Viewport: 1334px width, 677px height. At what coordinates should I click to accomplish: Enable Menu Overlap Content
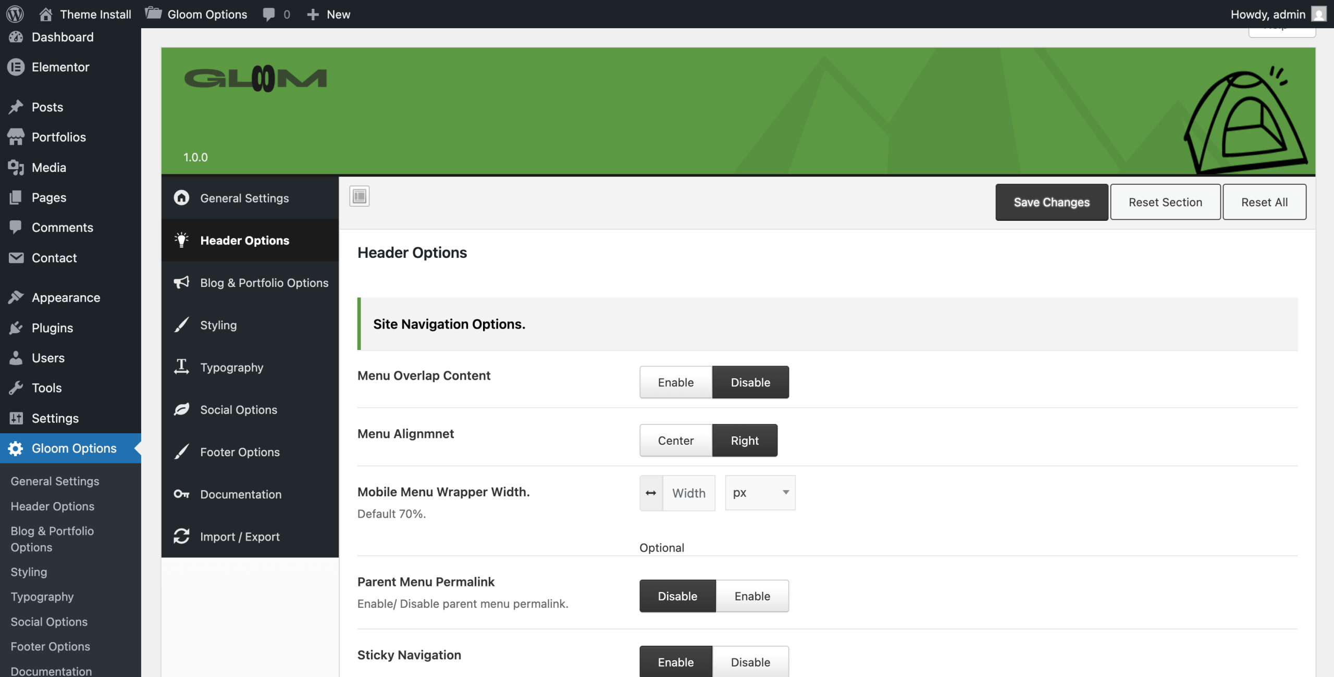[x=676, y=382]
